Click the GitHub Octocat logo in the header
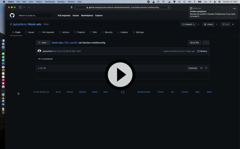This screenshot has width=240, height=149. coord(12,15)
